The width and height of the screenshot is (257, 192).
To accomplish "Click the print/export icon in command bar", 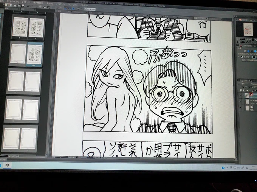I will (x=78, y=9).
